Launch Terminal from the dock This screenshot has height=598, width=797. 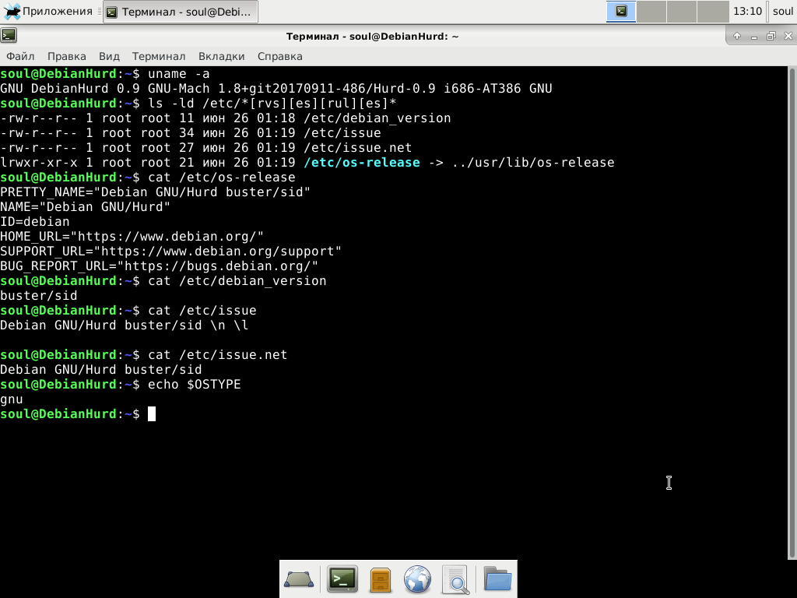pyautogui.click(x=342, y=579)
